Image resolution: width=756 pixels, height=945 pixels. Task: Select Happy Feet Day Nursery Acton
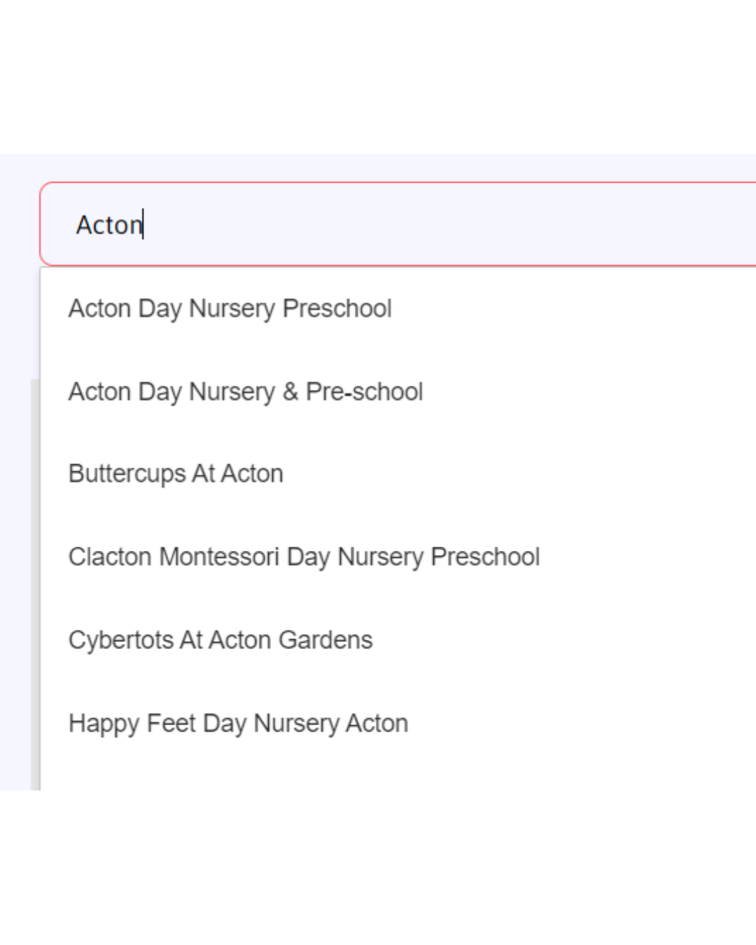(x=398, y=723)
